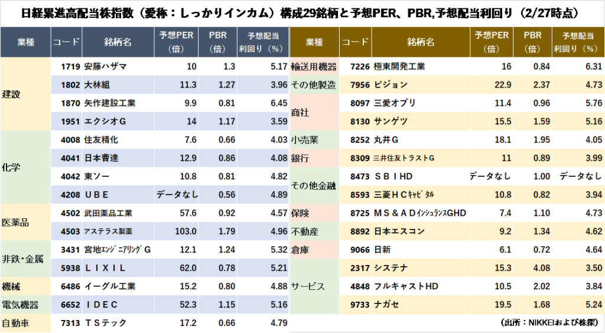Select the 保険 sector cell
This screenshot has height=333, width=605.
click(314, 213)
